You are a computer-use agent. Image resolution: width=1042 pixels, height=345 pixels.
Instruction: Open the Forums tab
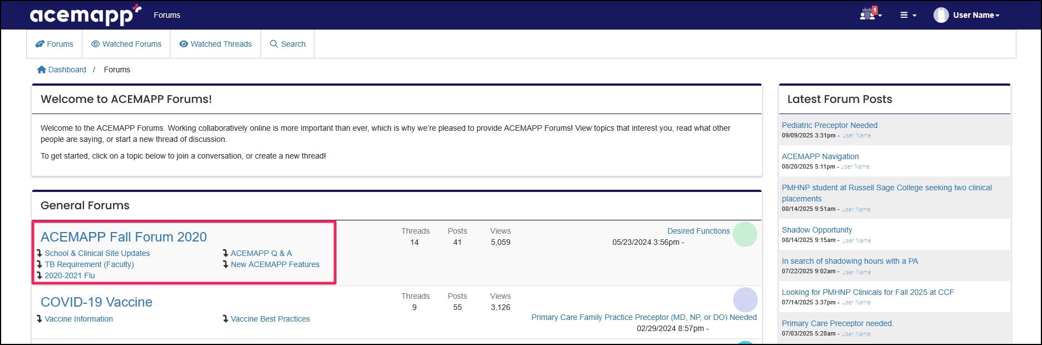[55, 44]
